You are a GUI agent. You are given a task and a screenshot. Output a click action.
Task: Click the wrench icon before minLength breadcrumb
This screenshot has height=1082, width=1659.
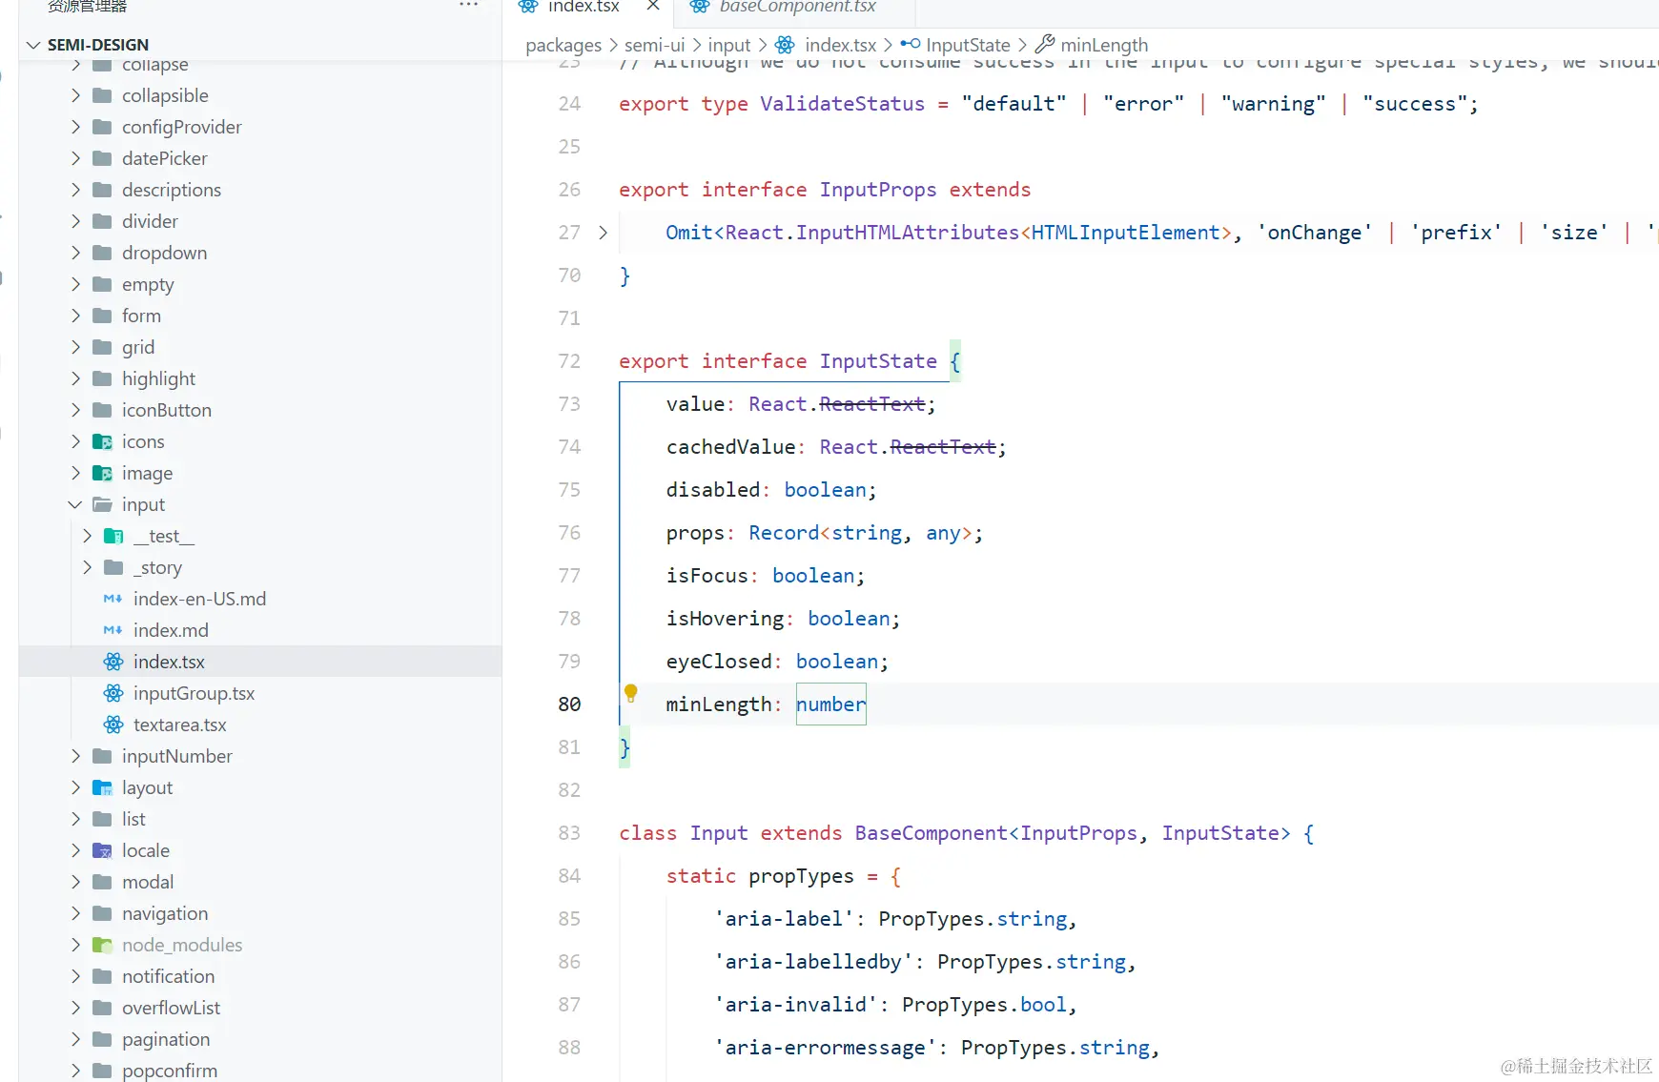click(1045, 44)
